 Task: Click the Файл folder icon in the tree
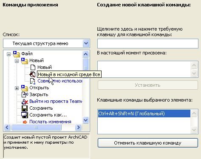(17, 54)
